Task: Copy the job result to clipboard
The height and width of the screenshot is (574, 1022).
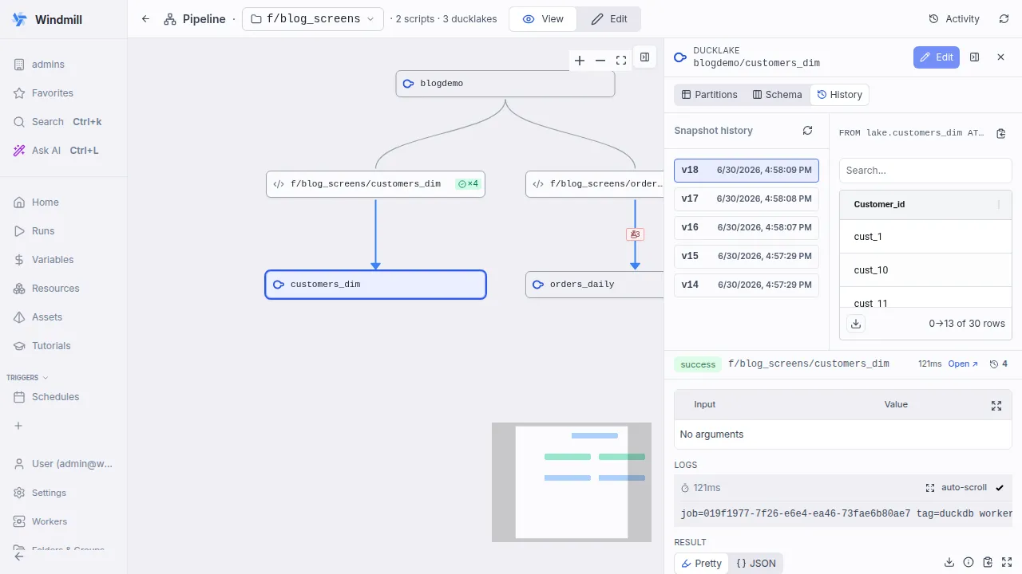Action: (x=988, y=562)
